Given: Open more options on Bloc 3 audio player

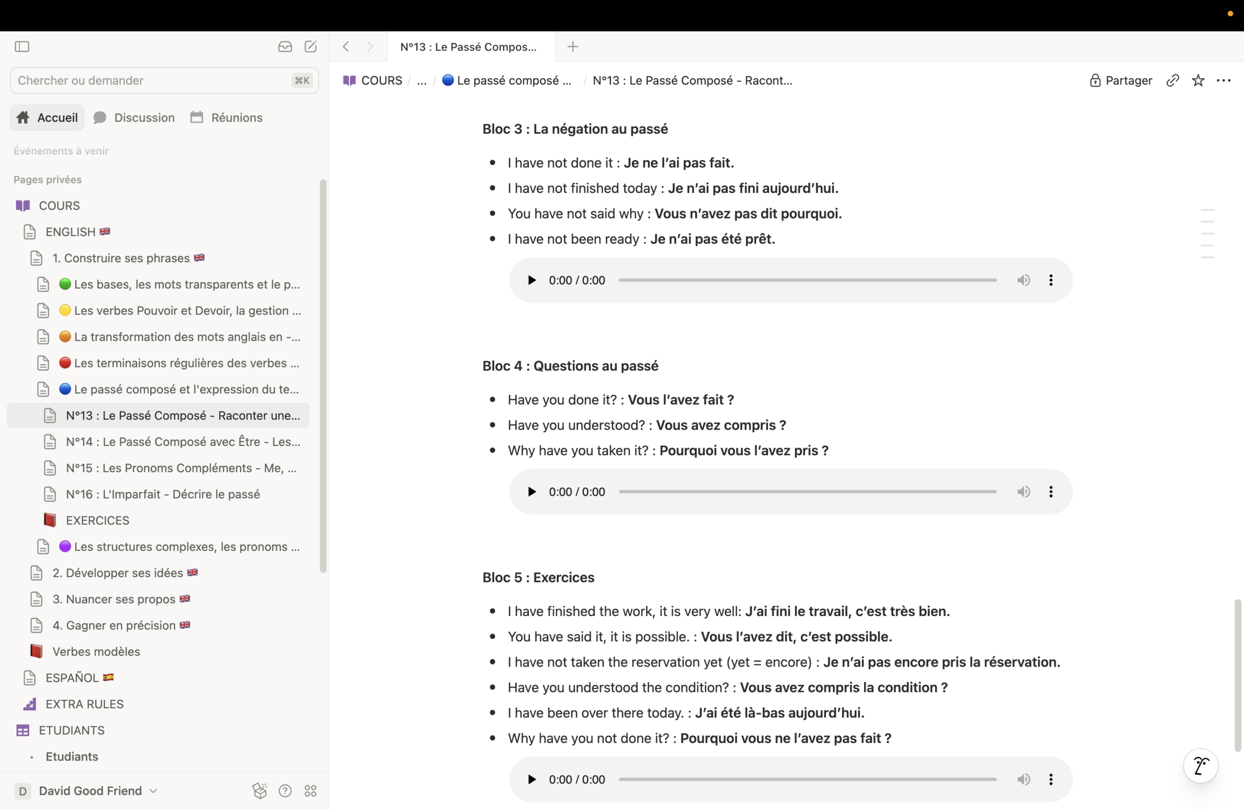Looking at the screenshot, I should coord(1051,280).
